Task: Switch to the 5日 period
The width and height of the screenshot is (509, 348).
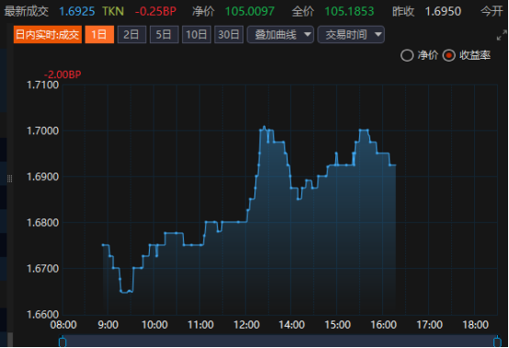Action: coord(164,34)
